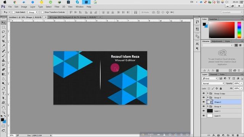Viewport: 244px width, 137px height.
Task: Enable Show Transform Controls checkbox
Action: coord(42,12)
